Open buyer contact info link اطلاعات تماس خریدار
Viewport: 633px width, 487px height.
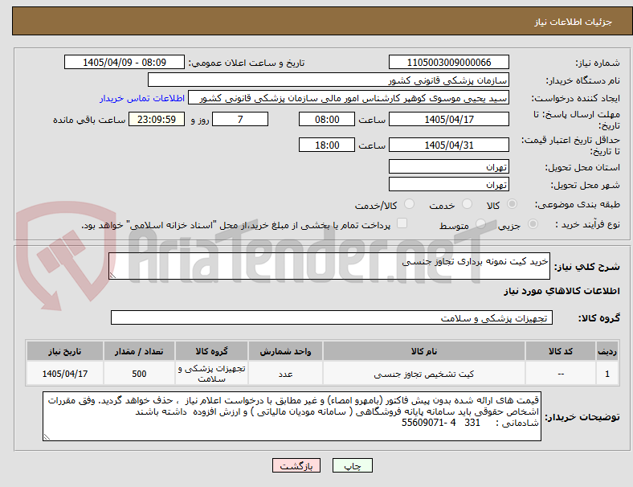click(x=142, y=98)
